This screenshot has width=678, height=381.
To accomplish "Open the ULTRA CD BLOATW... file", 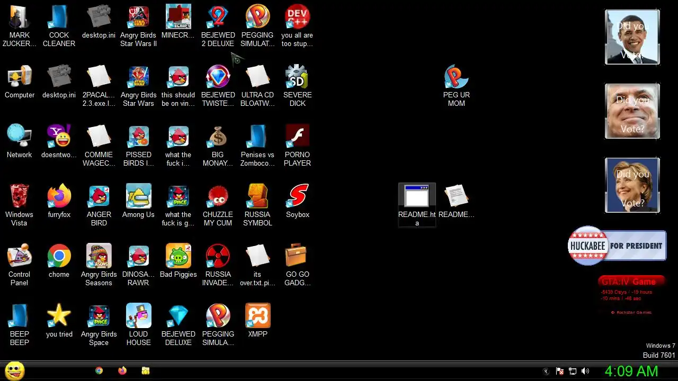I will click(x=257, y=86).
